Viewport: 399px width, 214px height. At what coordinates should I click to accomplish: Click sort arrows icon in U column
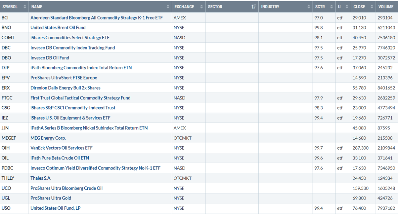347,7
